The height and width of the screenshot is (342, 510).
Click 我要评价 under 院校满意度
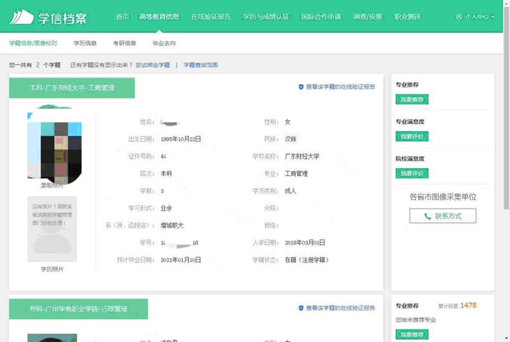412,174
